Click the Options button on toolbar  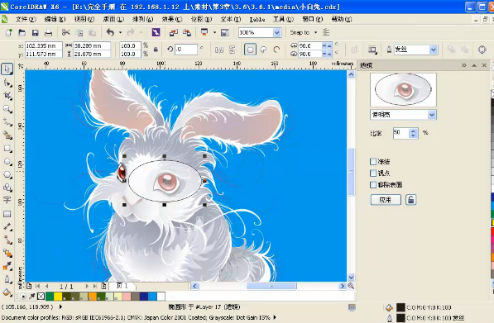(225, 32)
